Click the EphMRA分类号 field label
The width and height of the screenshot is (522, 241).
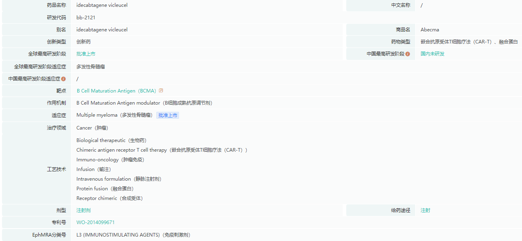49,235
